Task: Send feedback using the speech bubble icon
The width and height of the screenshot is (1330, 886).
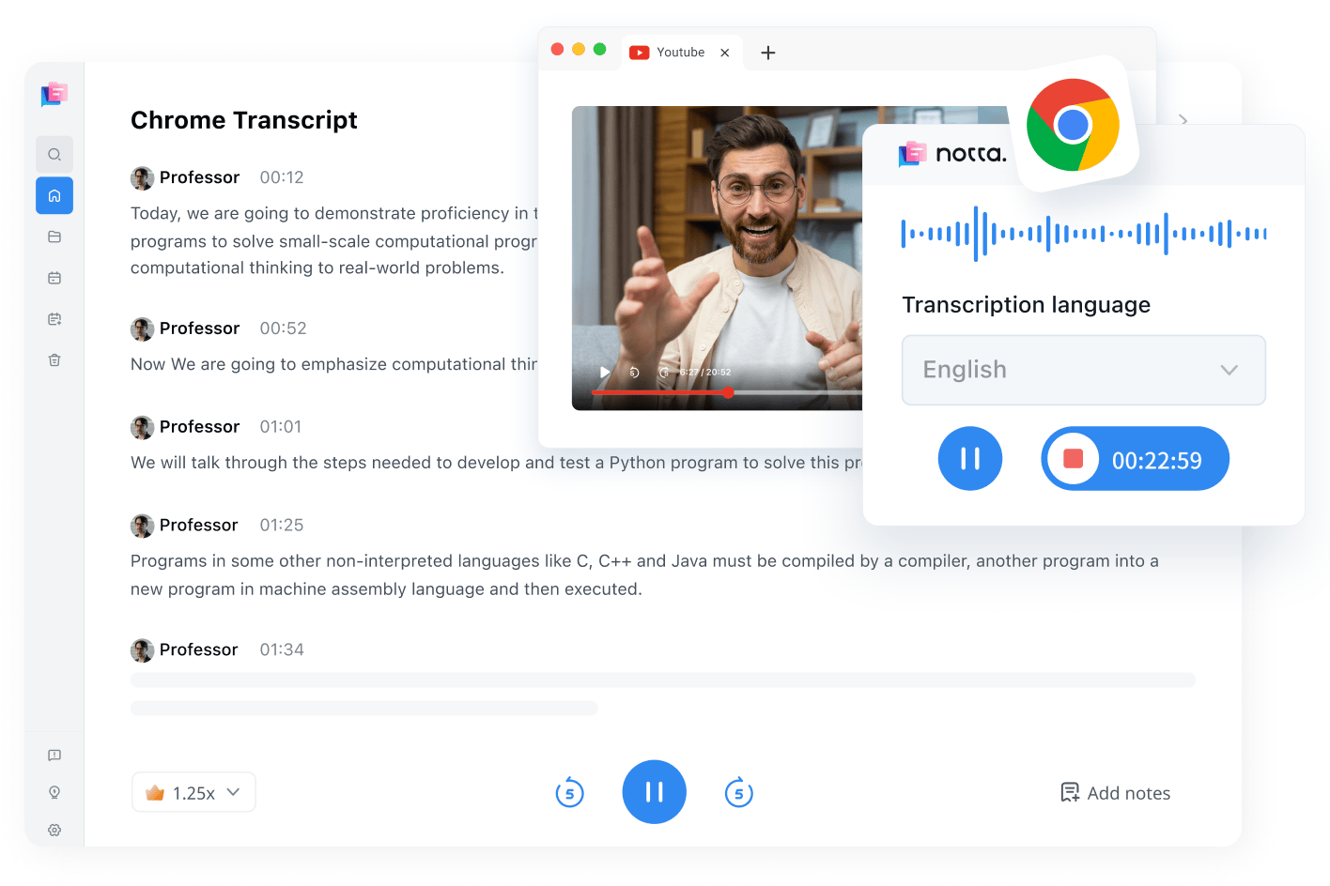Action: click(x=54, y=755)
